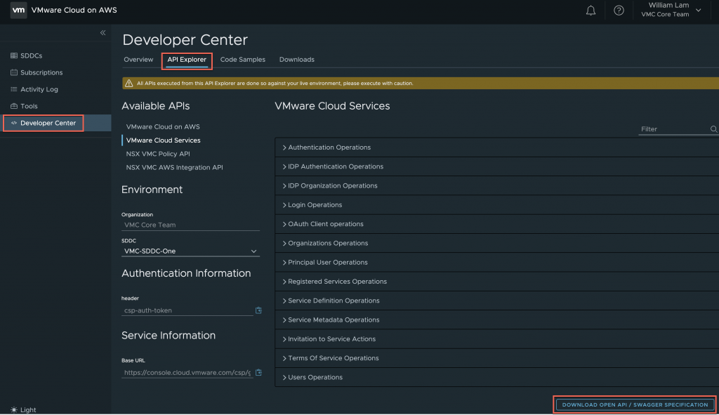Open Activity Log in the sidebar
The image size is (719, 415).
click(x=39, y=89)
